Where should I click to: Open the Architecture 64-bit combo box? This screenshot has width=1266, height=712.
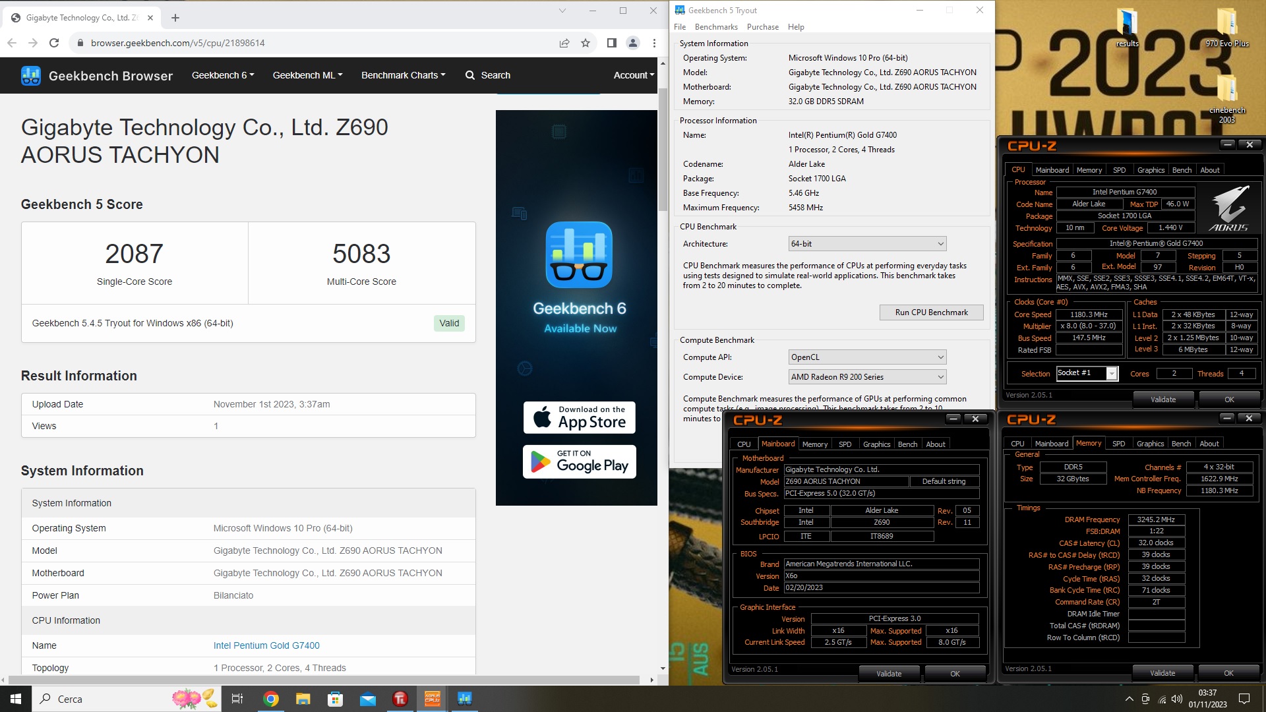point(867,244)
